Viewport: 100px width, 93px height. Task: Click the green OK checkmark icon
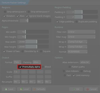pyautogui.click(x=74, y=89)
